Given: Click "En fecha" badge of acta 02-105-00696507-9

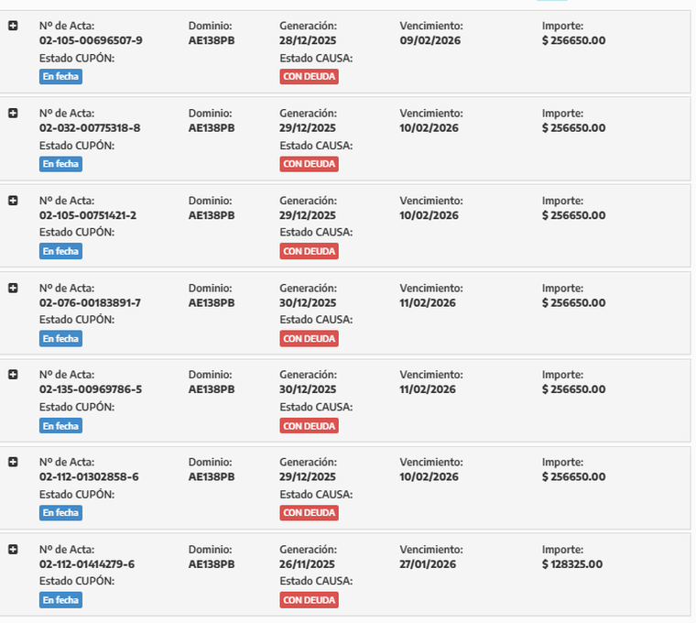Looking at the screenshot, I should point(60,77).
